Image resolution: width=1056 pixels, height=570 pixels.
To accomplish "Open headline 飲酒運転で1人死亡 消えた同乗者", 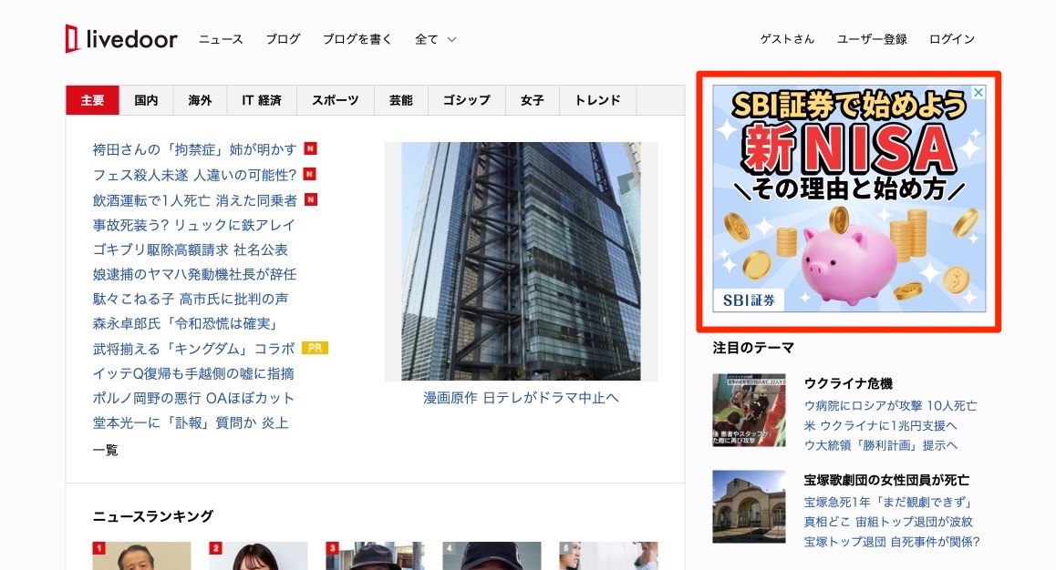I will tap(194, 200).
